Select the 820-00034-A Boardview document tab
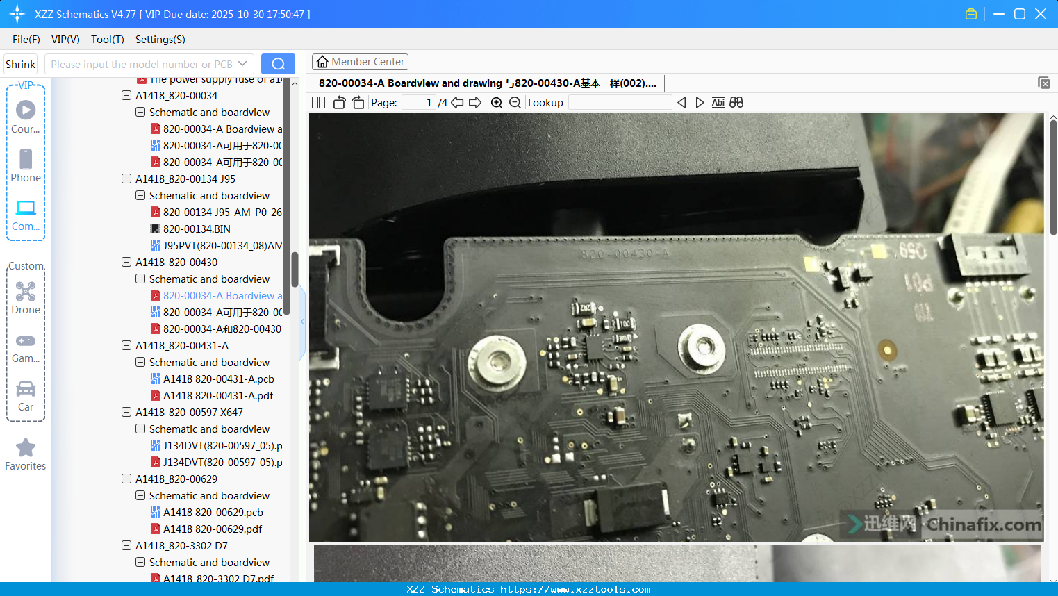The width and height of the screenshot is (1058, 596). (x=488, y=83)
